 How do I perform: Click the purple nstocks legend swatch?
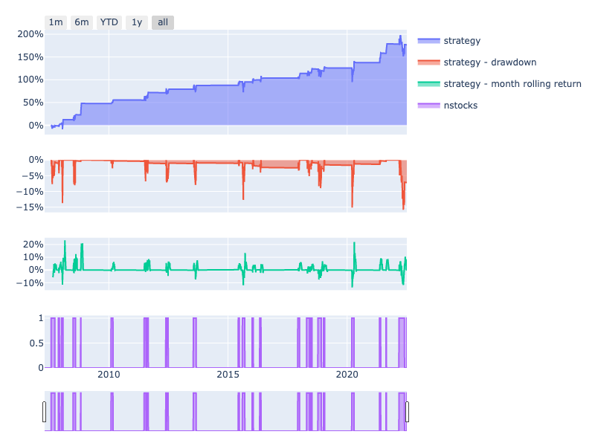point(429,105)
